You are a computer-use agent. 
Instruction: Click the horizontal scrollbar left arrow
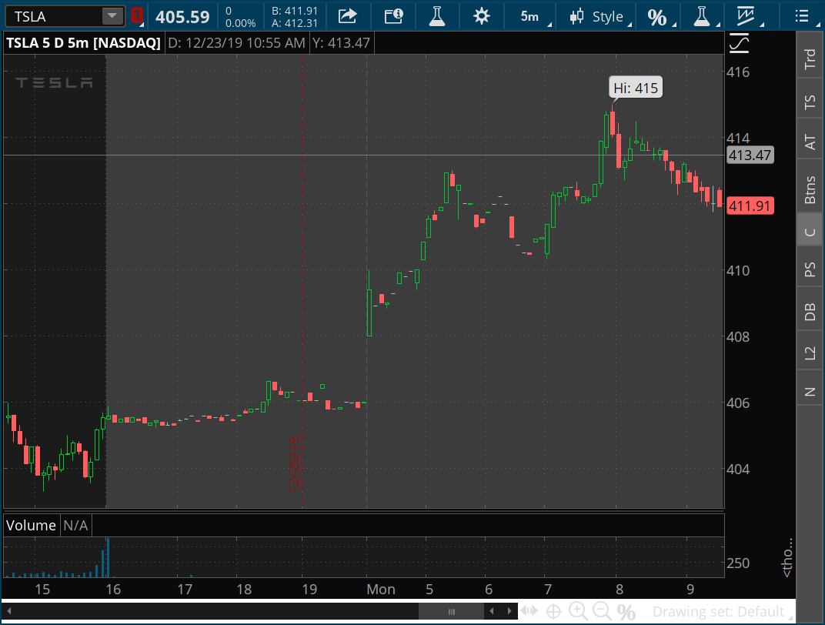[x=9, y=611]
